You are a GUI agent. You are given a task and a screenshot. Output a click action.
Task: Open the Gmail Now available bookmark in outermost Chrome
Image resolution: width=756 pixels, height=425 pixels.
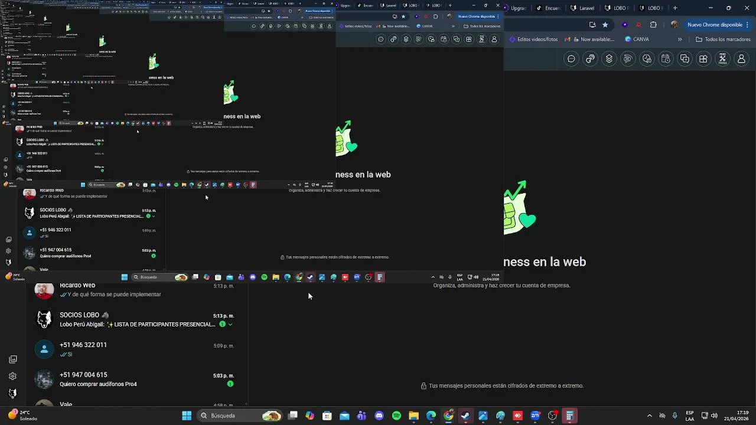589,40
